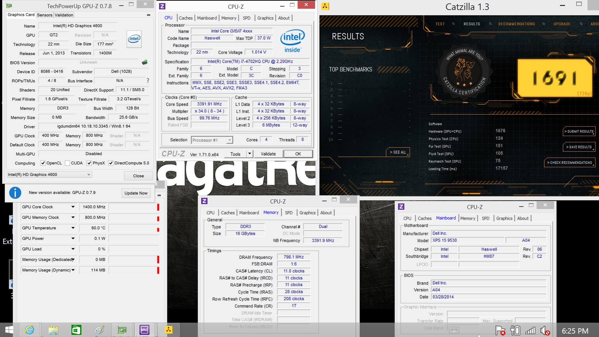Click the 1691 score panel in Catzilla
This screenshot has height=337, width=599.
coord(555,78)
